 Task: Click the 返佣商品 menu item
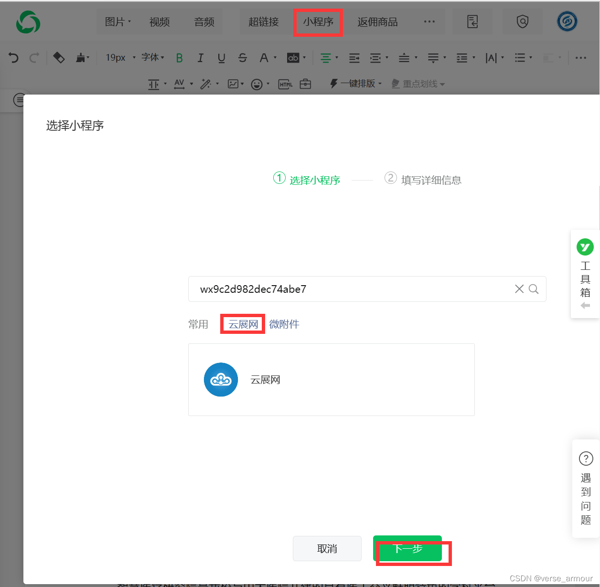point(377,22)
